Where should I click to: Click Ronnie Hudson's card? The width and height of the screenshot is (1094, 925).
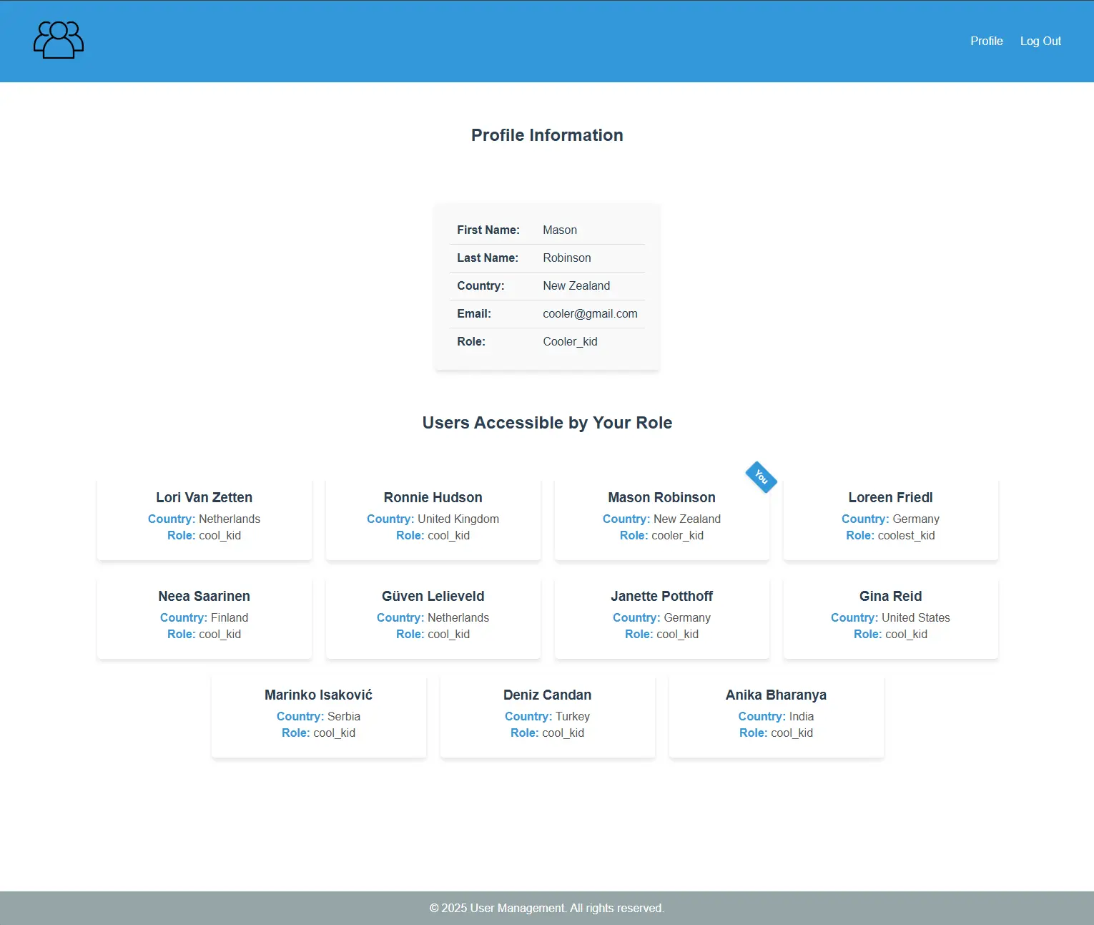tap(433, 519)
